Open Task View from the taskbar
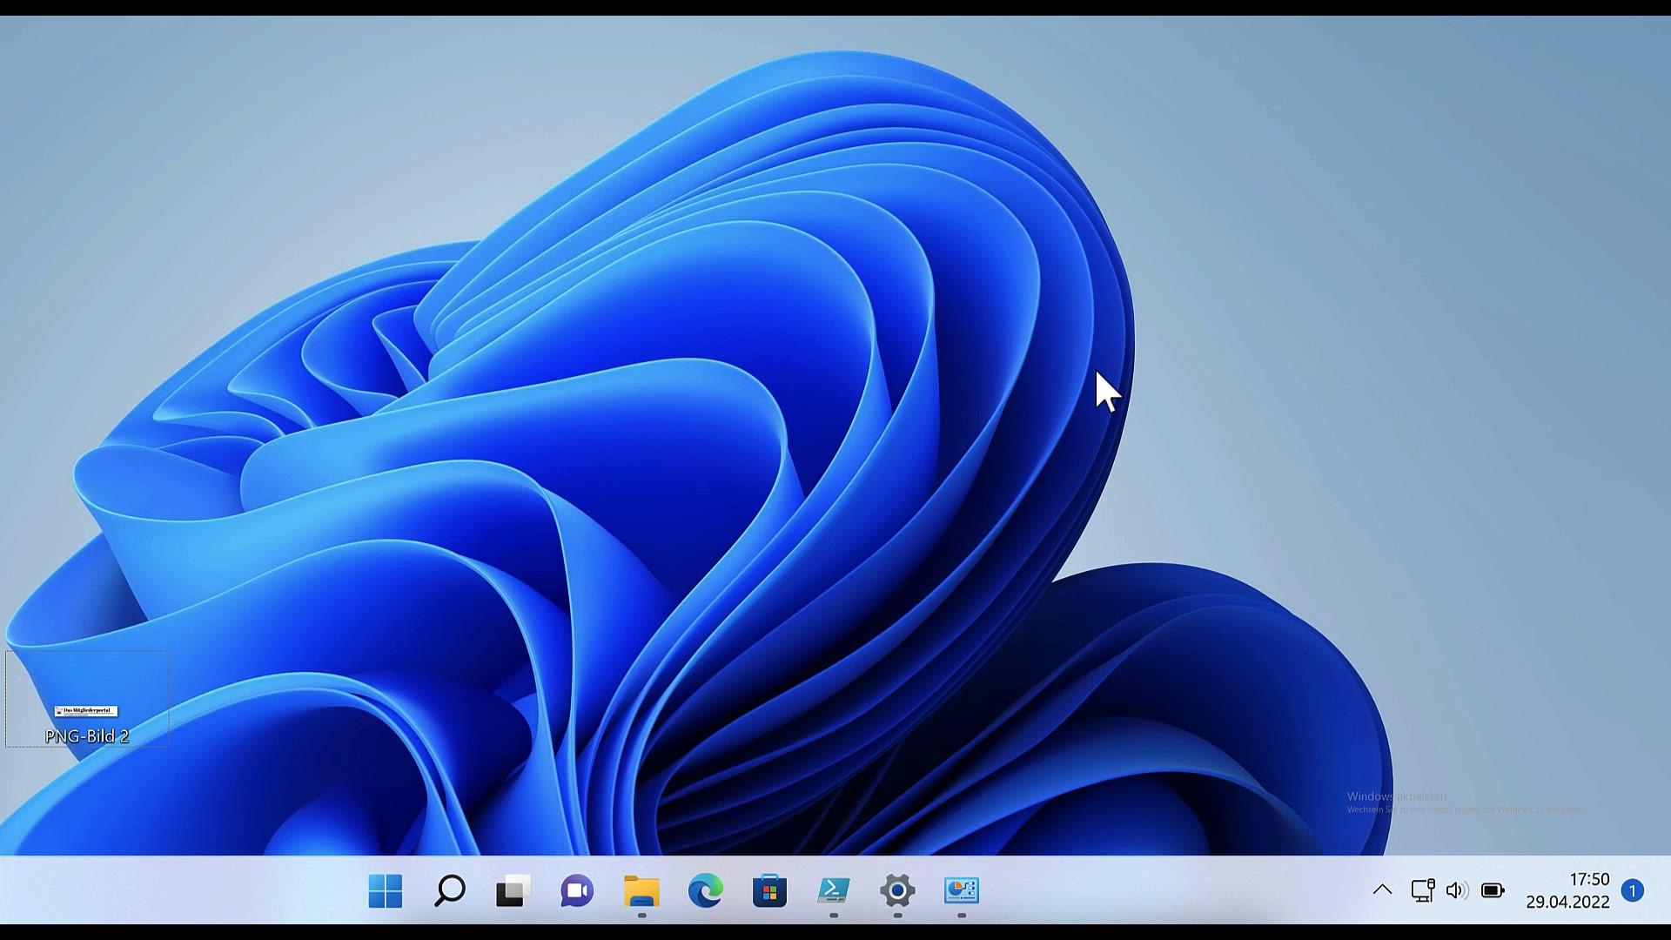The image size is (1671, 940). [x=513, y=890]
